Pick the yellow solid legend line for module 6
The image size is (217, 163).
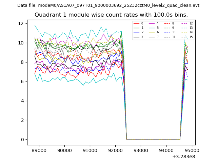(152, 32)
